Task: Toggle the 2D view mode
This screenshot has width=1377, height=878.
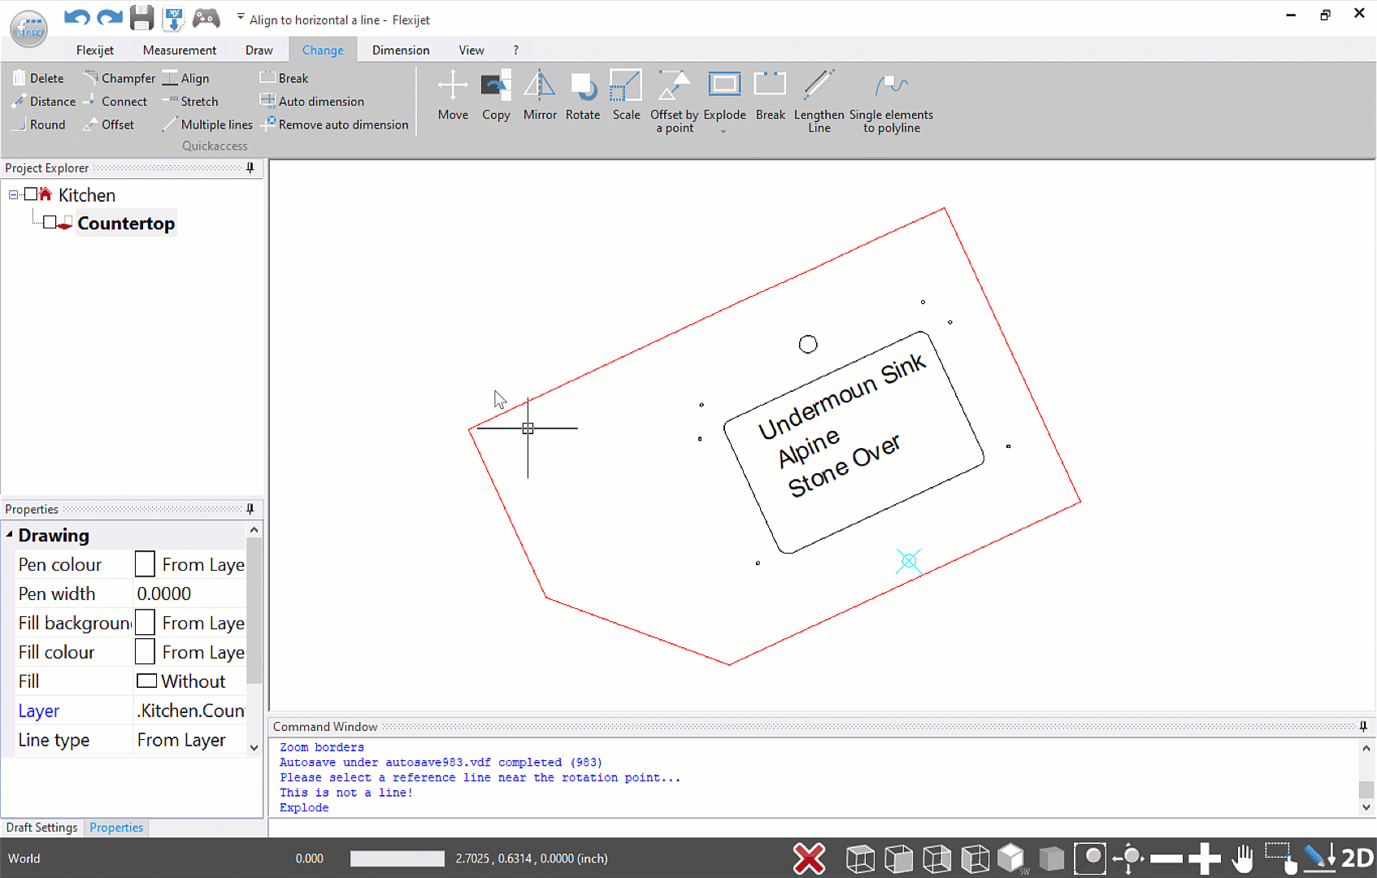Action: (1357, 858)
